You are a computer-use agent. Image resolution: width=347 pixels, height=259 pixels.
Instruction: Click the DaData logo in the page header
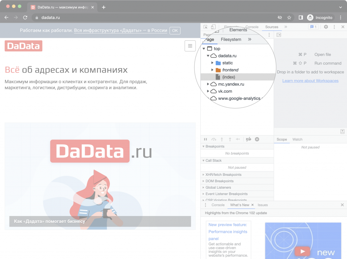click(x=23, y=46)
